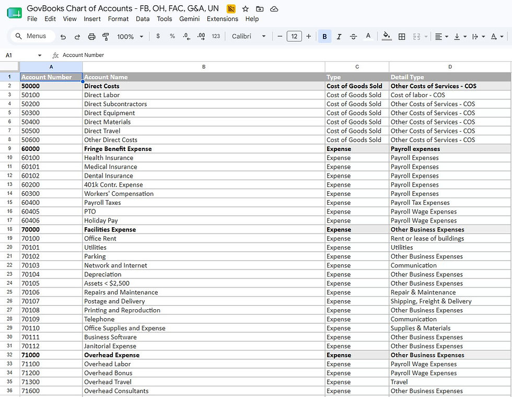This screenshot has width=512, height=397.
Task: Select row 18 header
Action: (9, 229)
